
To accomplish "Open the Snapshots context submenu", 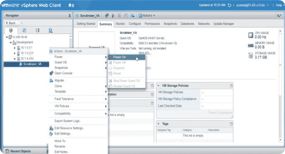I will point(78,68).
